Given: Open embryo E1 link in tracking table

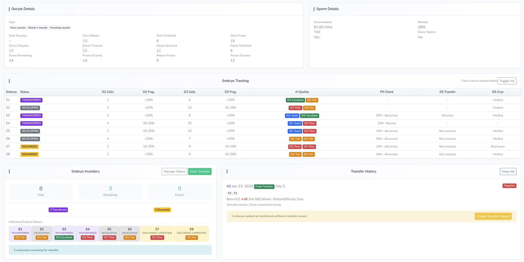Looking at the screenshot, I should pyautogui.click(x=8, y=100).
